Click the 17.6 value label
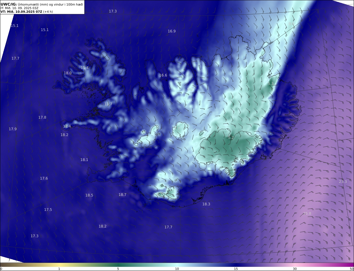This screenshot has width=354, height=271. (x=44, y=178)
